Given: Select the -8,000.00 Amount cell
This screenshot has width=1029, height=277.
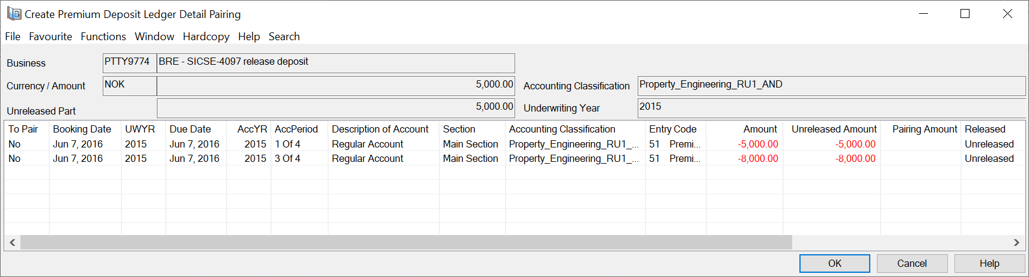Looking at the screenshot, I should coord(757,158).
